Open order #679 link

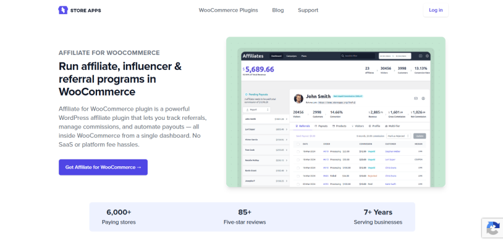(x=326, y=151)
